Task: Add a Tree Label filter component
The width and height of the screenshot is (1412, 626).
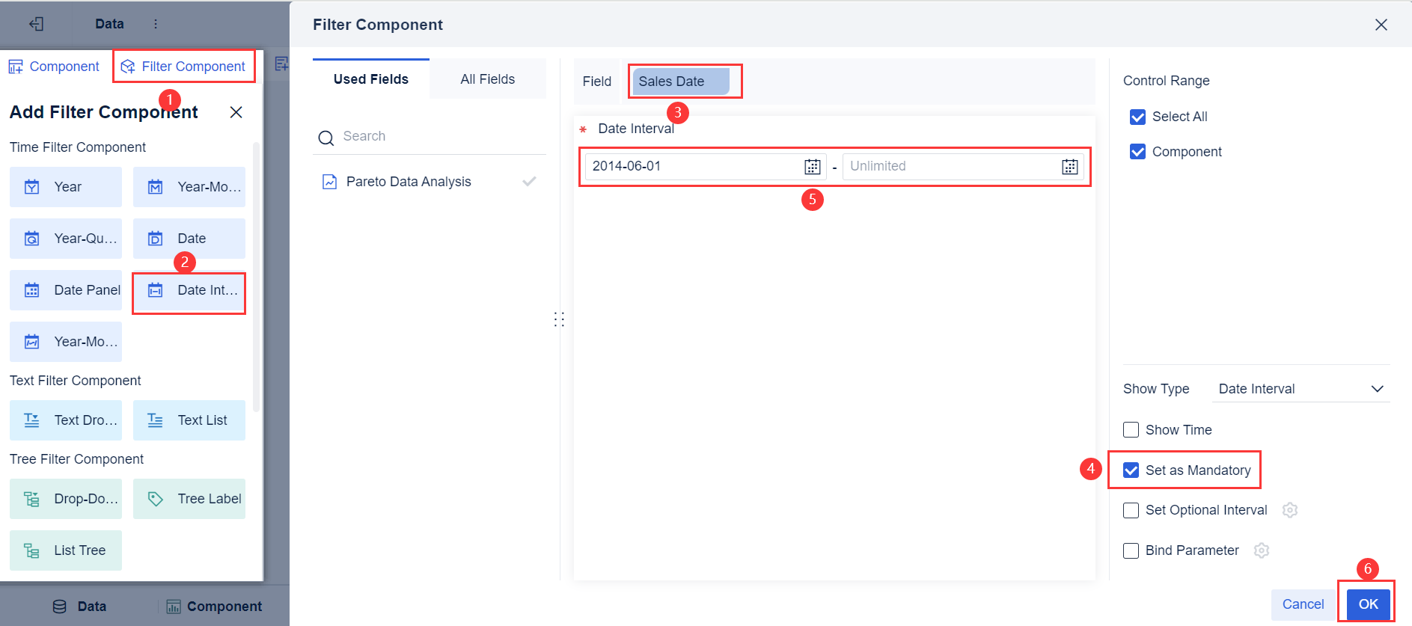Action: point(189,499)
